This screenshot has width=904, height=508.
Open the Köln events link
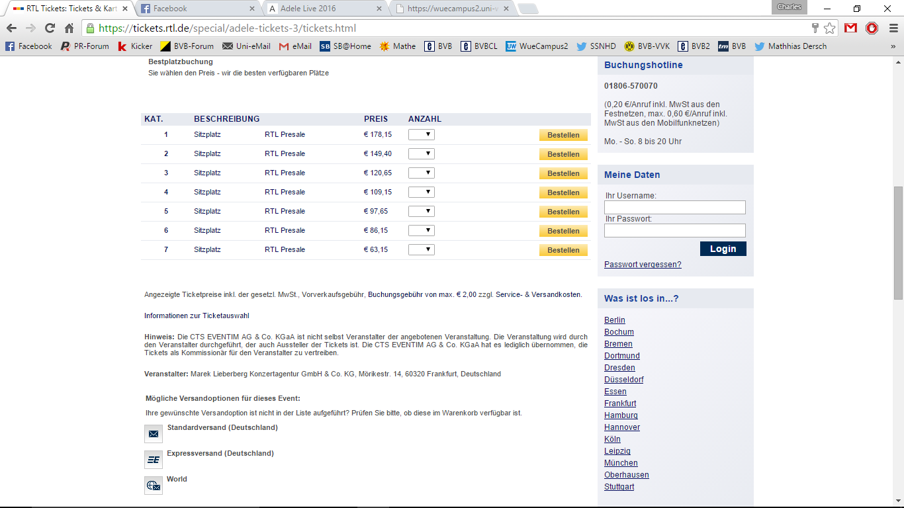click(x=612, y=439)
